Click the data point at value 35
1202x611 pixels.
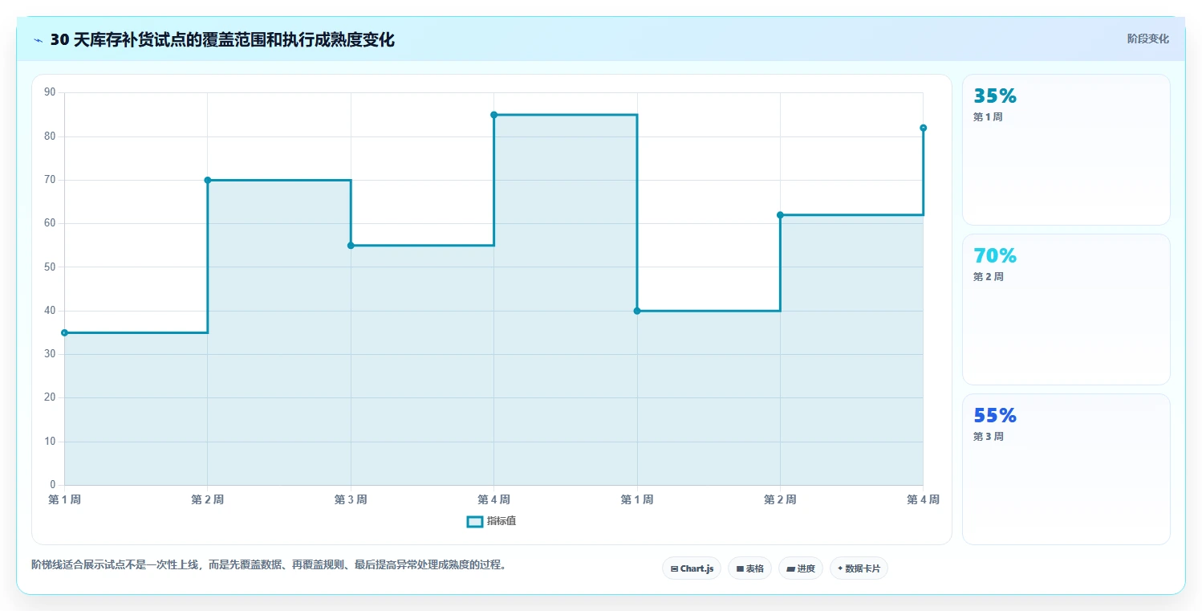64,332
